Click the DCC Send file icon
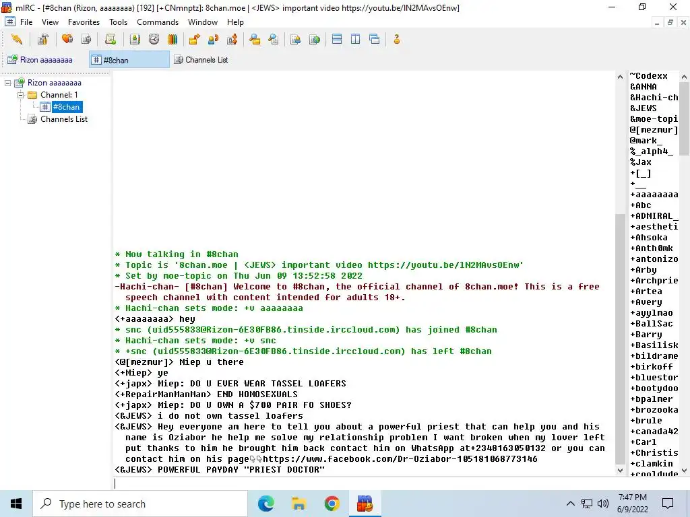 [x=194, y=40]
